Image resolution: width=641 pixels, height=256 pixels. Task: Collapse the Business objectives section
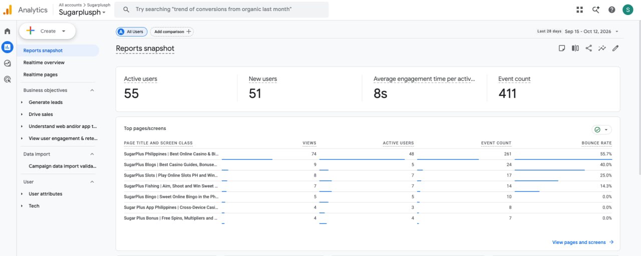[x=92, y=90]
